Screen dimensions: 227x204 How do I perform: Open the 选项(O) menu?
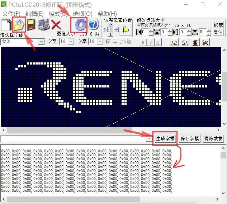point(82,14)
